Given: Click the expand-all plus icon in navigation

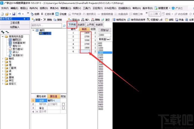Looking at the screenshot, I should [3, 32].
